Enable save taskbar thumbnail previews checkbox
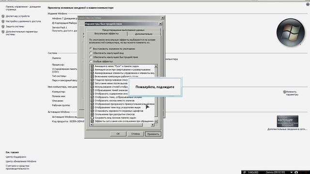 (92, 118)
